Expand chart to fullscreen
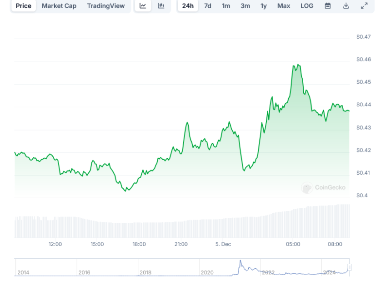This screenshot has height=281, width=391. click(x=364, y=6)
